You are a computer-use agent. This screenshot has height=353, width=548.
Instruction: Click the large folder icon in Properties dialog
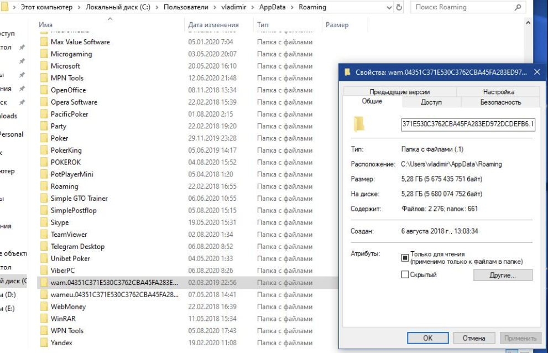coord(359,124)
